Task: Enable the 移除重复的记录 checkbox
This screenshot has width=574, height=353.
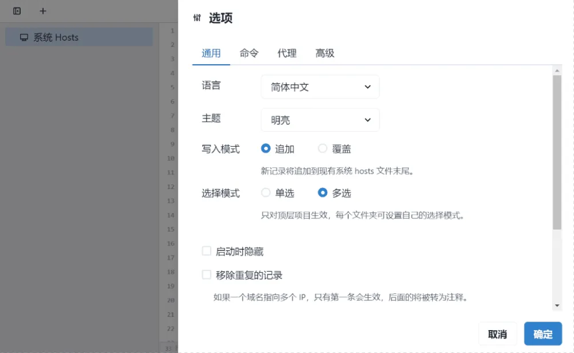Action: point(207,275)
